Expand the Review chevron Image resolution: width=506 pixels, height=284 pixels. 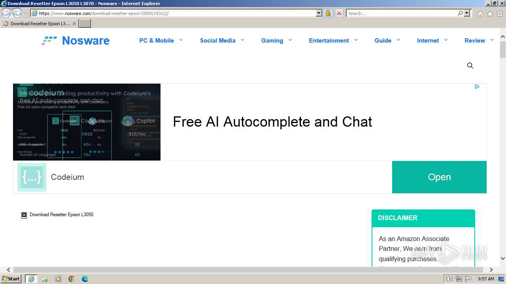click(492, 40)
